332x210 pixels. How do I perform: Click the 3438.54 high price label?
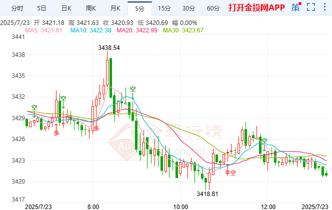(x=109, y=48)
